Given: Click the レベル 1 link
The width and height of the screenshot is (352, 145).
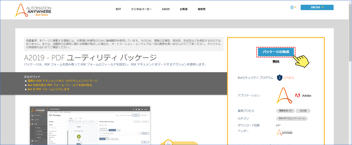Looking at the screenshot, I should pos(289,78).
